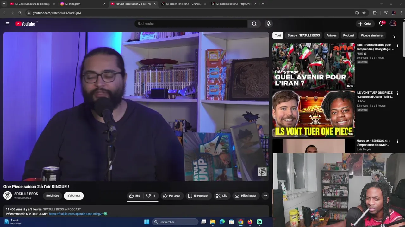Reload the page in Chrome
This screenshot has height=227, width=405.
pos(20,13)
